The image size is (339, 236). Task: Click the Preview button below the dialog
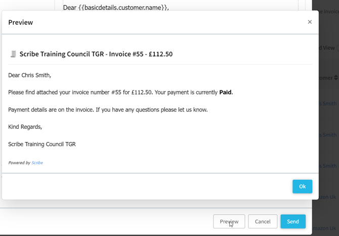[x=229, y=221]
